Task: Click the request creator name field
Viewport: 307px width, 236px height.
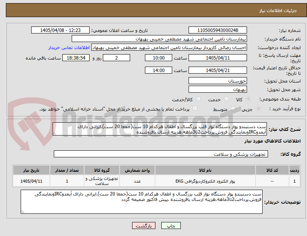Action: point(169,48)
